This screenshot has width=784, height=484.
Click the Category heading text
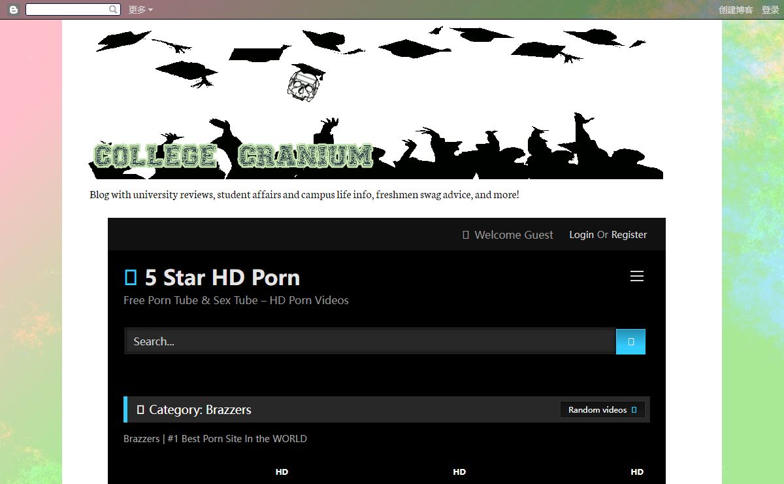coord(200,410)
